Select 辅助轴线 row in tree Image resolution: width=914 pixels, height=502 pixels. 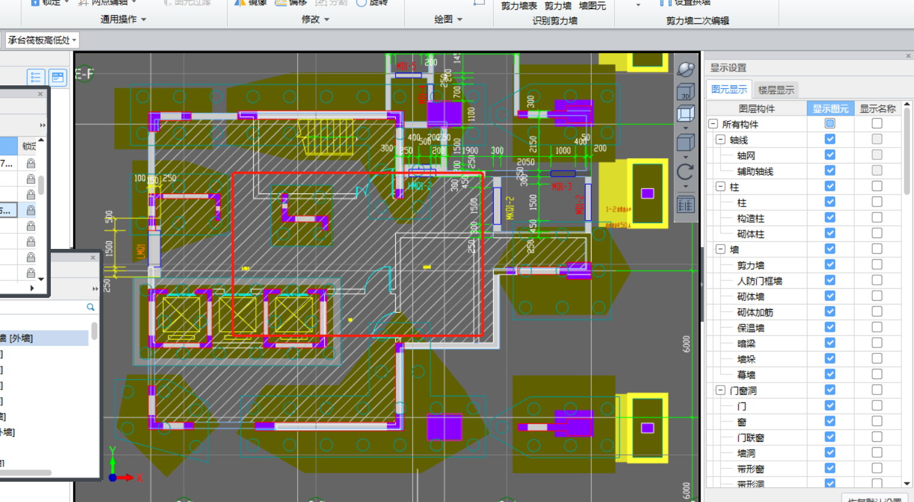(755, 171)
